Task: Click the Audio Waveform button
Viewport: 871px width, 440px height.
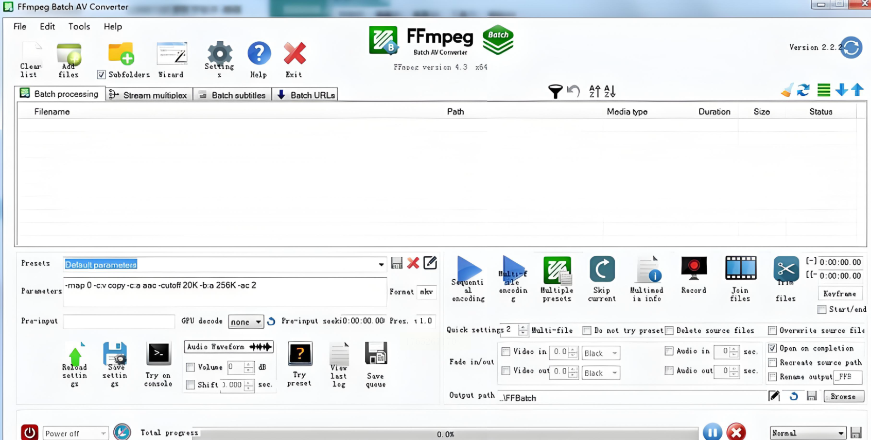Action: point(229,347)
